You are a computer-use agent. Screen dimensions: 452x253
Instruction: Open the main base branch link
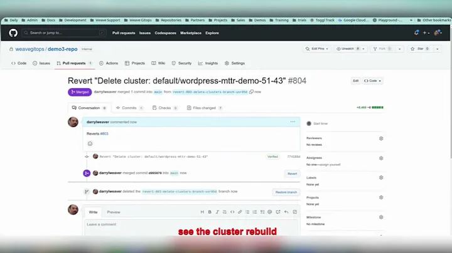pos(158,92)
